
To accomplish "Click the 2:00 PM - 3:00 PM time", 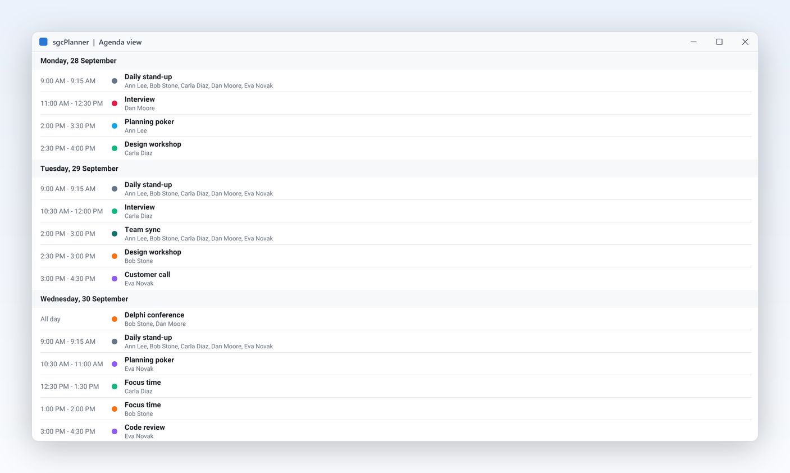I will [x=68, y=234].
